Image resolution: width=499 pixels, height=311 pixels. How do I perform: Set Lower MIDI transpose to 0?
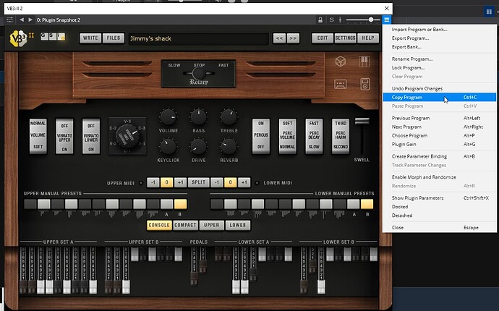[231, 182]
